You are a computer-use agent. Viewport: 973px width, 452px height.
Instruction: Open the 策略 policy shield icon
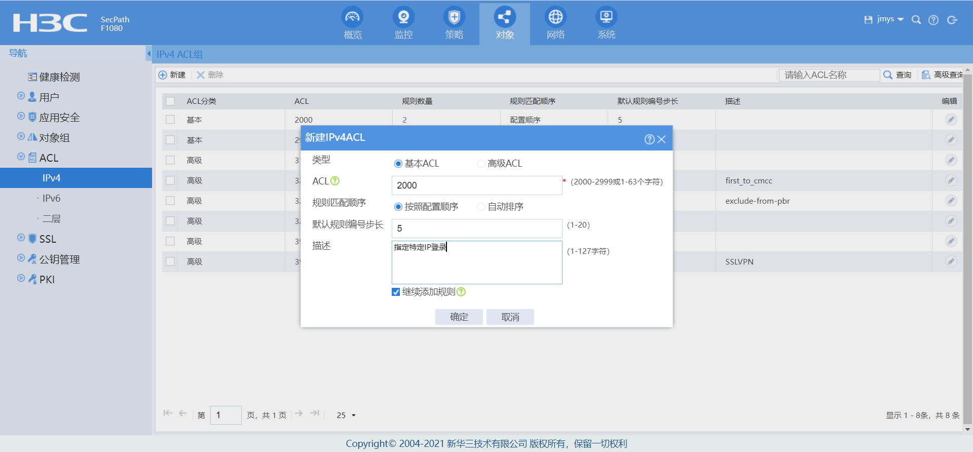[454, 17]
